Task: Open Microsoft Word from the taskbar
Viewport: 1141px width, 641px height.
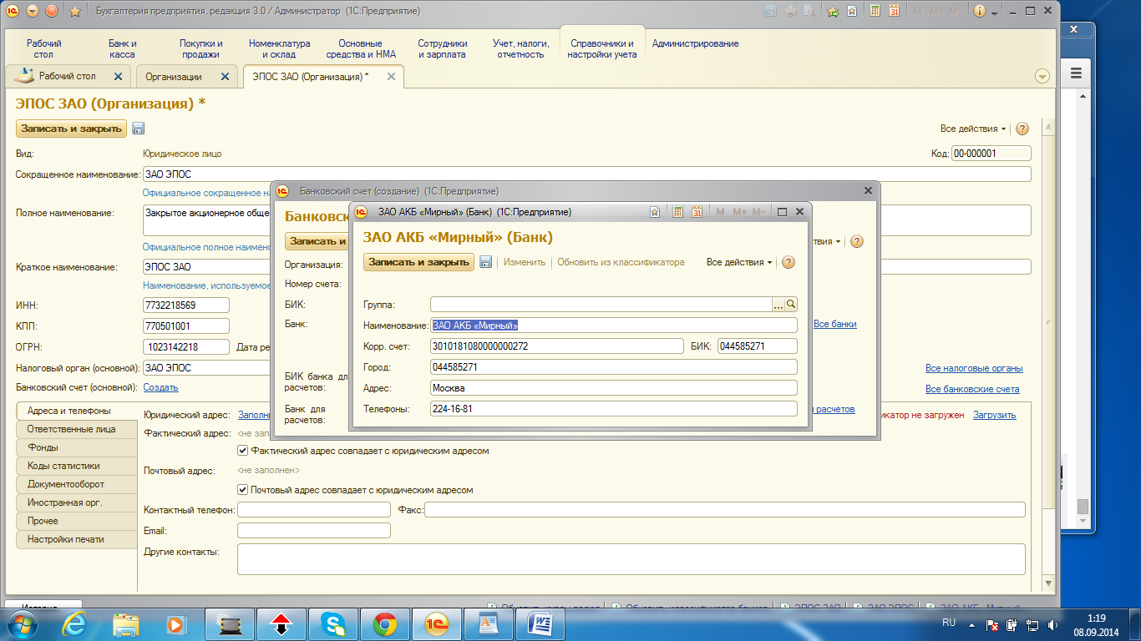Action: (540, 623)
